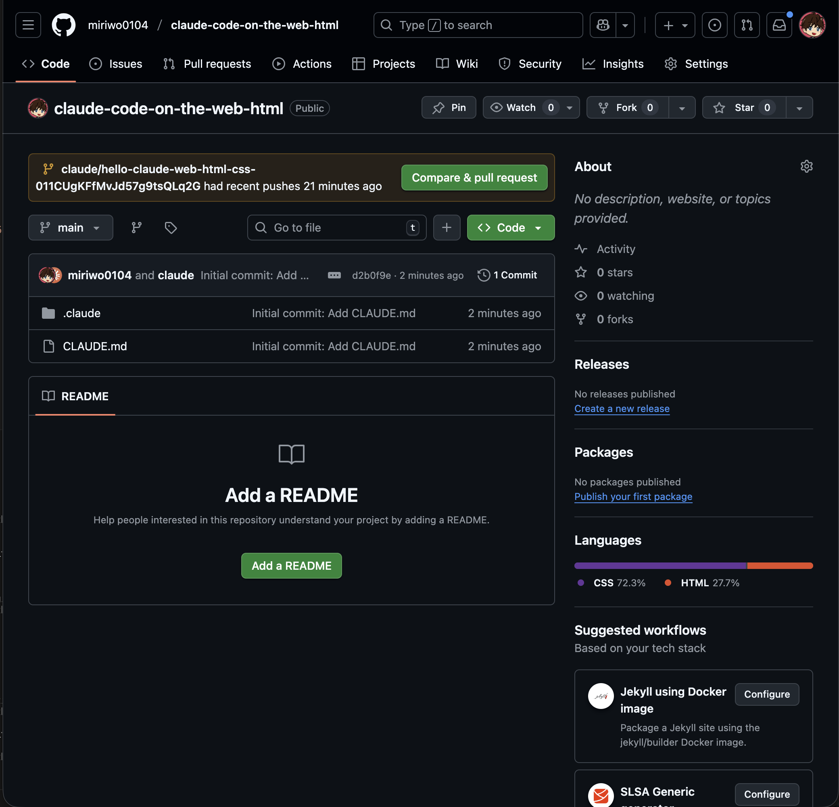View the branches icon next to main
Viewport: 839px width, 807px height.
pos(137,227)
